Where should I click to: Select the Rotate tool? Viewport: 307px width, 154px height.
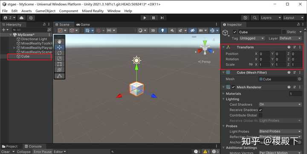click(x=60, y=53)
